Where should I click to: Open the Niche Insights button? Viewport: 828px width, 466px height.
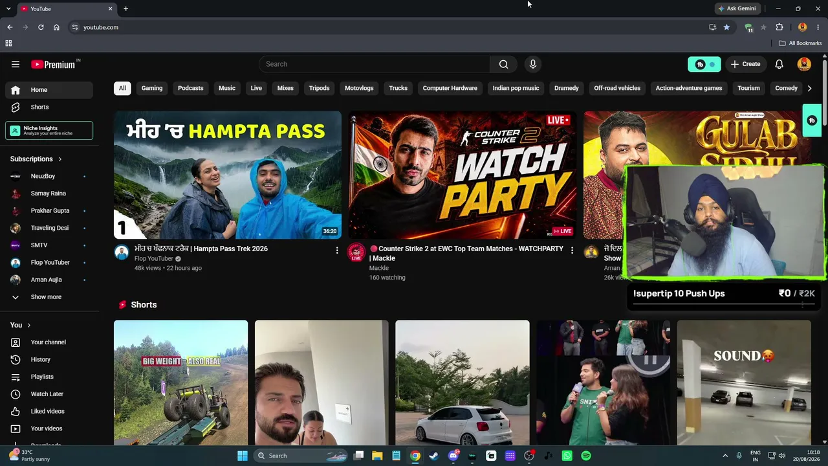coord(49,131)
